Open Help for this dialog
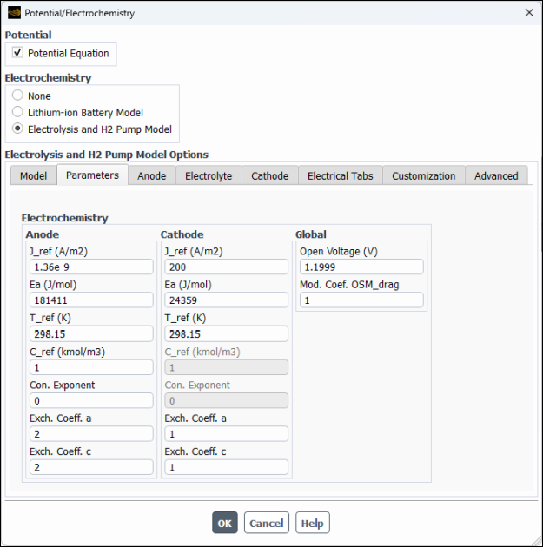Screen dimensions: 543x547 tap(312, 523)
